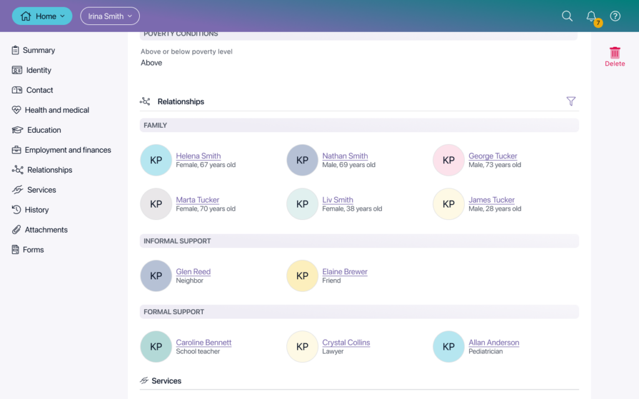Viewport: 639px width, 399px height.
Task: Filter relationships using the funnel icon
Action: (x=570, y=101)
